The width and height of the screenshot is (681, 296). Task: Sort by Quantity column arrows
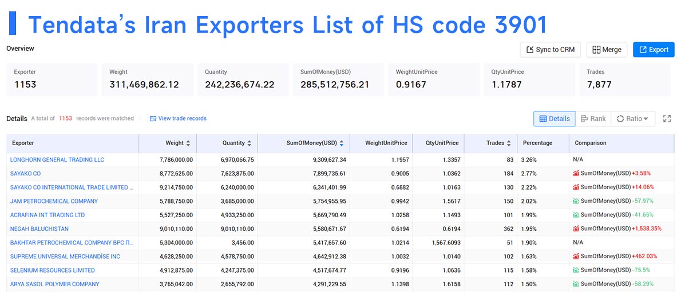[x=250, y=143]
